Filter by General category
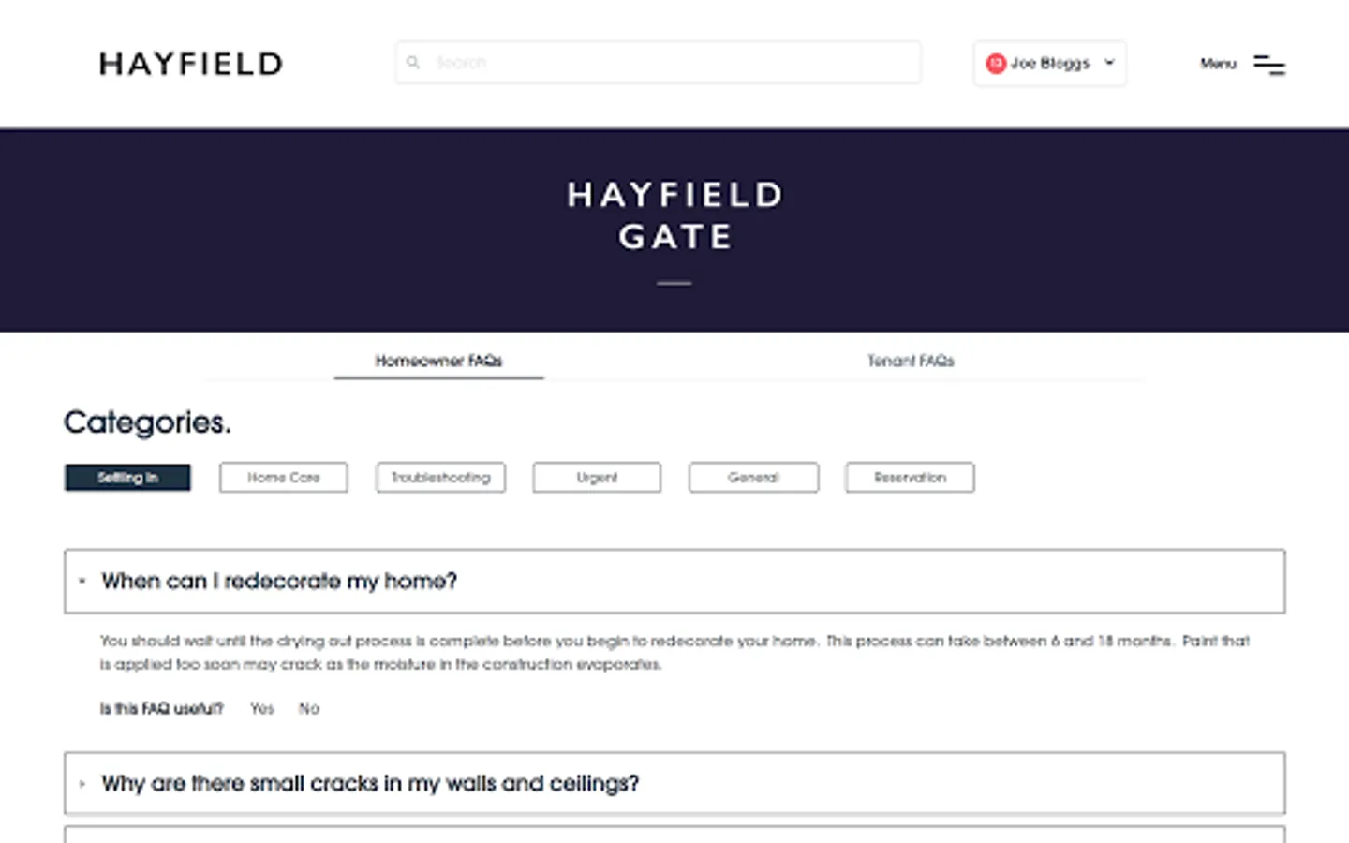Viewport: 1349px width, 843px height. pos(753,478)
